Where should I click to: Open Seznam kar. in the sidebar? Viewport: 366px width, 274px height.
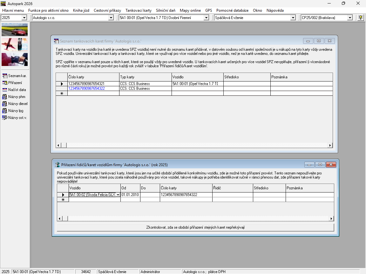pos(14,76)
